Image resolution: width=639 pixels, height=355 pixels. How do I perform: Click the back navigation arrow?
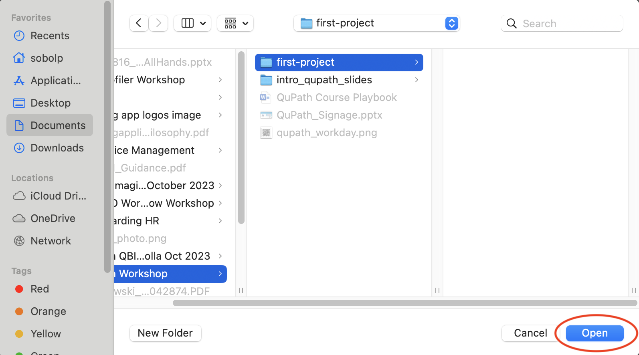[x=139, y=23]
